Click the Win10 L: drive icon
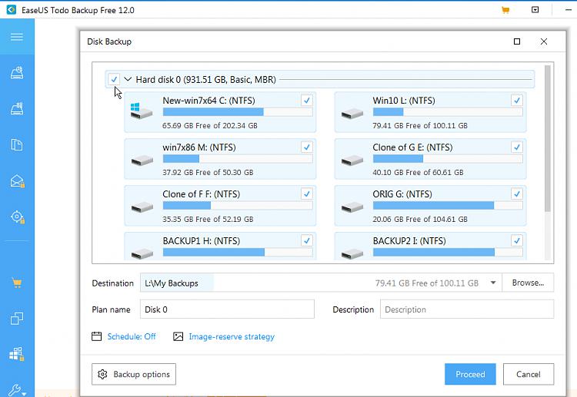 point(352,114)
